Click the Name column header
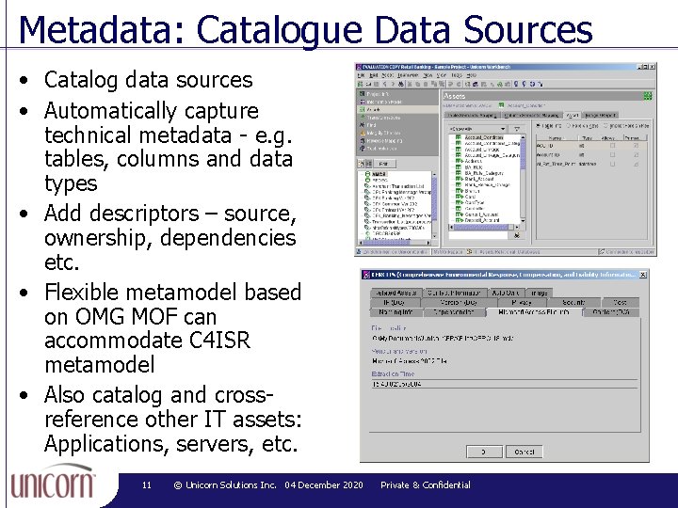 tap(556, 138)
